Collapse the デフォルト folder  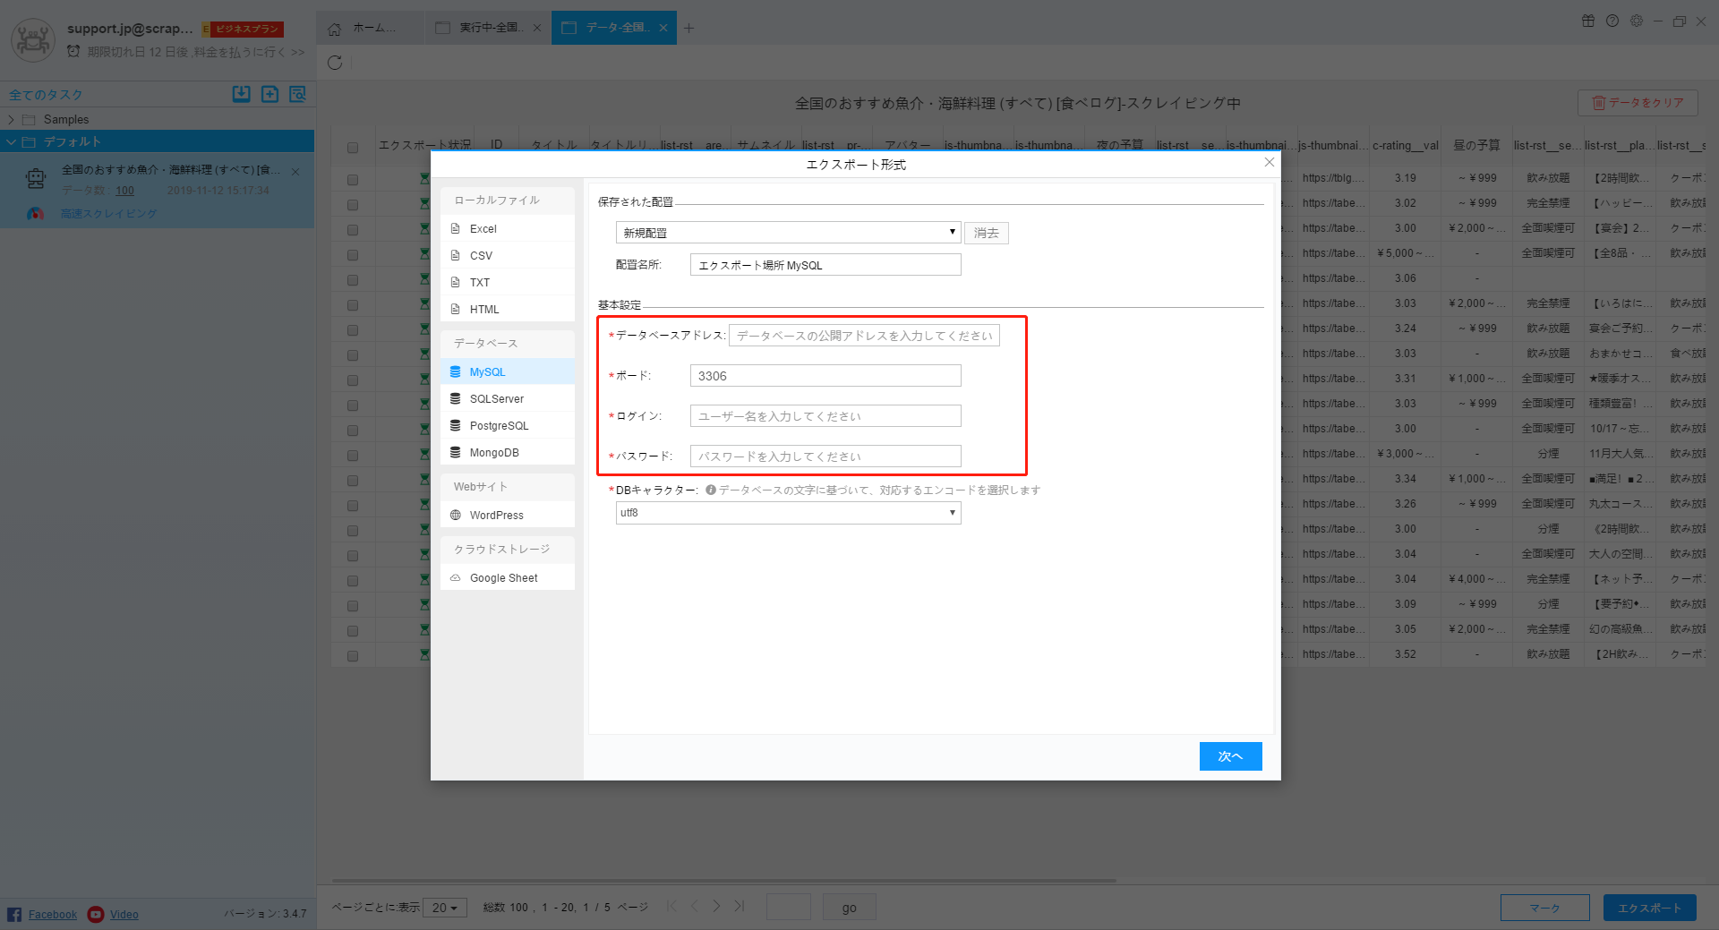click(x=11, y=141)
